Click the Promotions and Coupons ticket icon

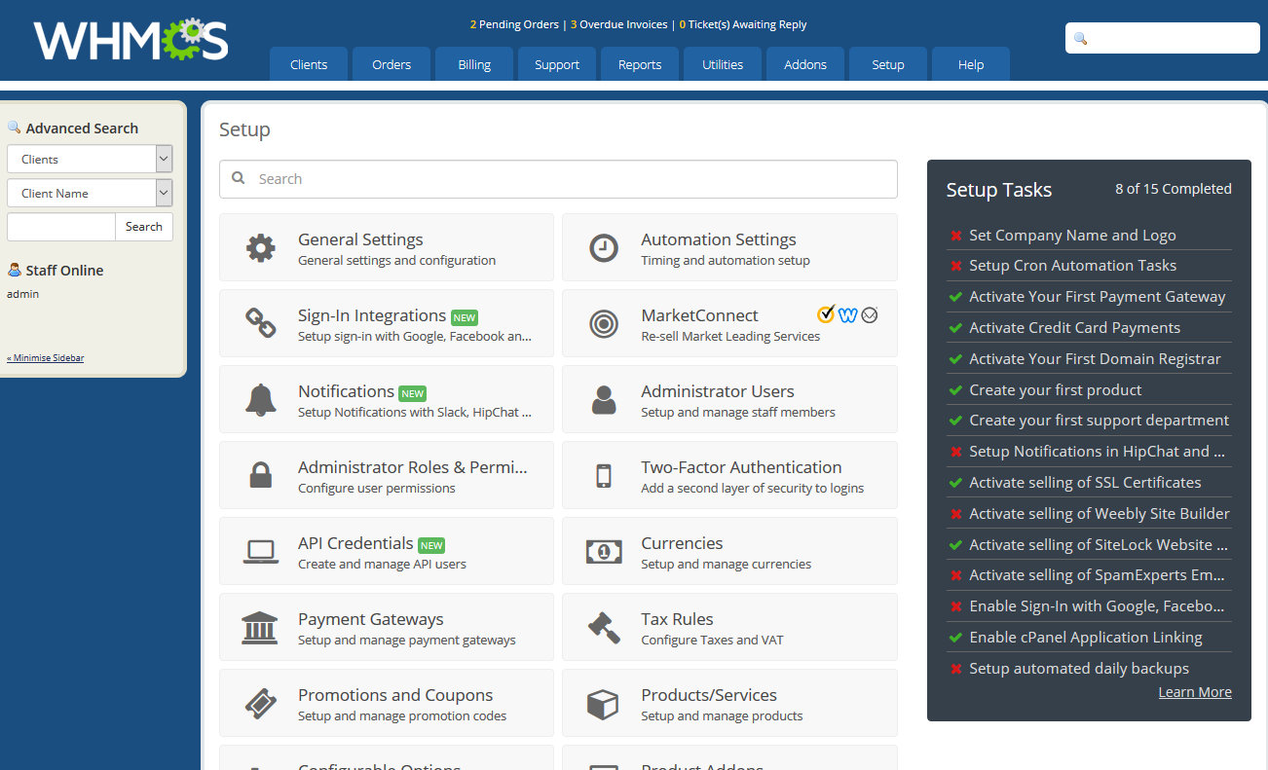coord(260,703)
